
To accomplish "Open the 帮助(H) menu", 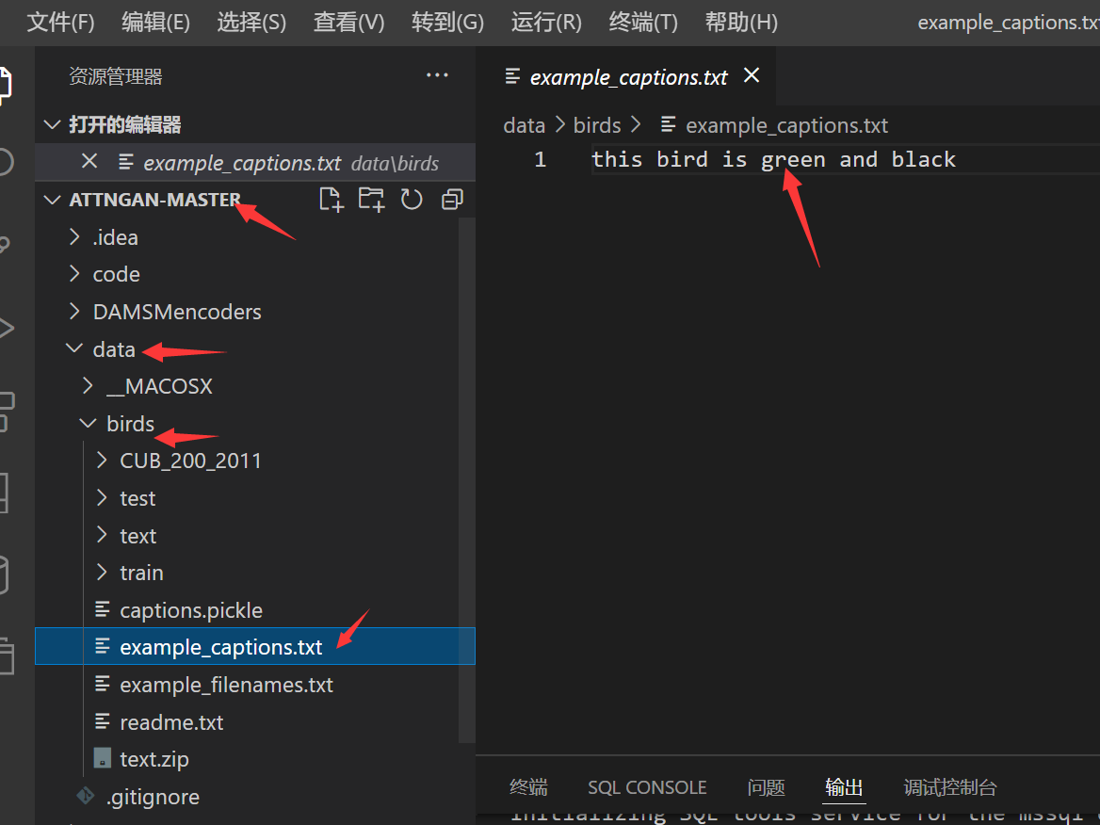I will point(741,23).
